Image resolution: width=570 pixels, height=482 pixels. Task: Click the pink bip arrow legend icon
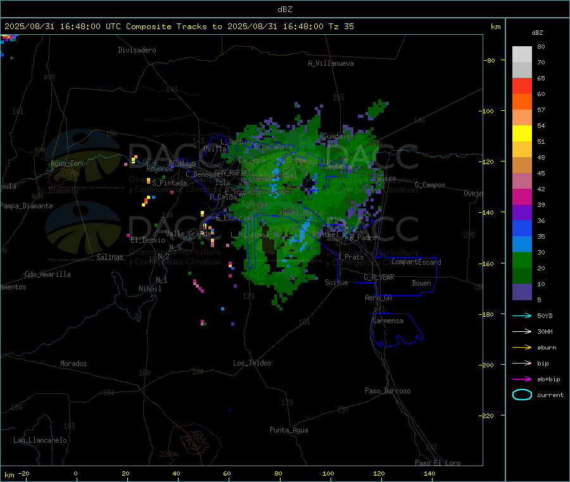522,363
